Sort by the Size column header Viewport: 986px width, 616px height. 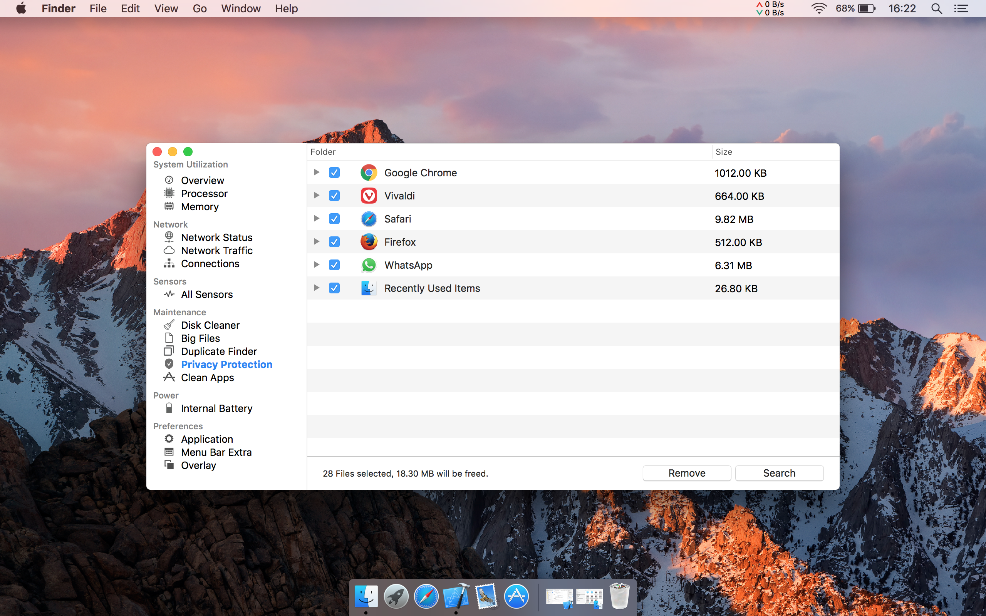click(775, 152)
